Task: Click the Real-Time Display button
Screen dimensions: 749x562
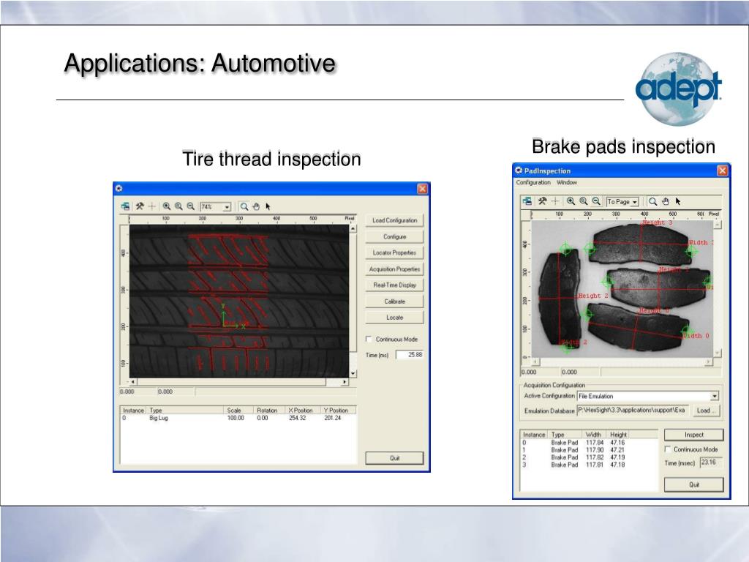Action: (394, 285)
